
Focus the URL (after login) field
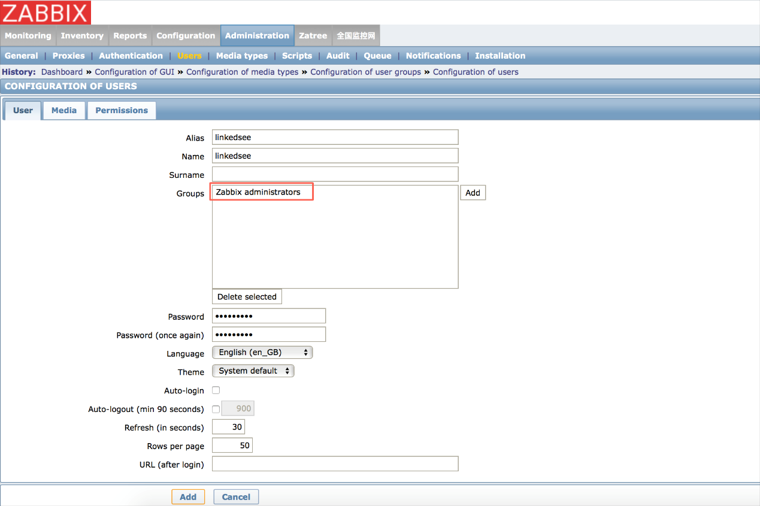tap(335, 464)
